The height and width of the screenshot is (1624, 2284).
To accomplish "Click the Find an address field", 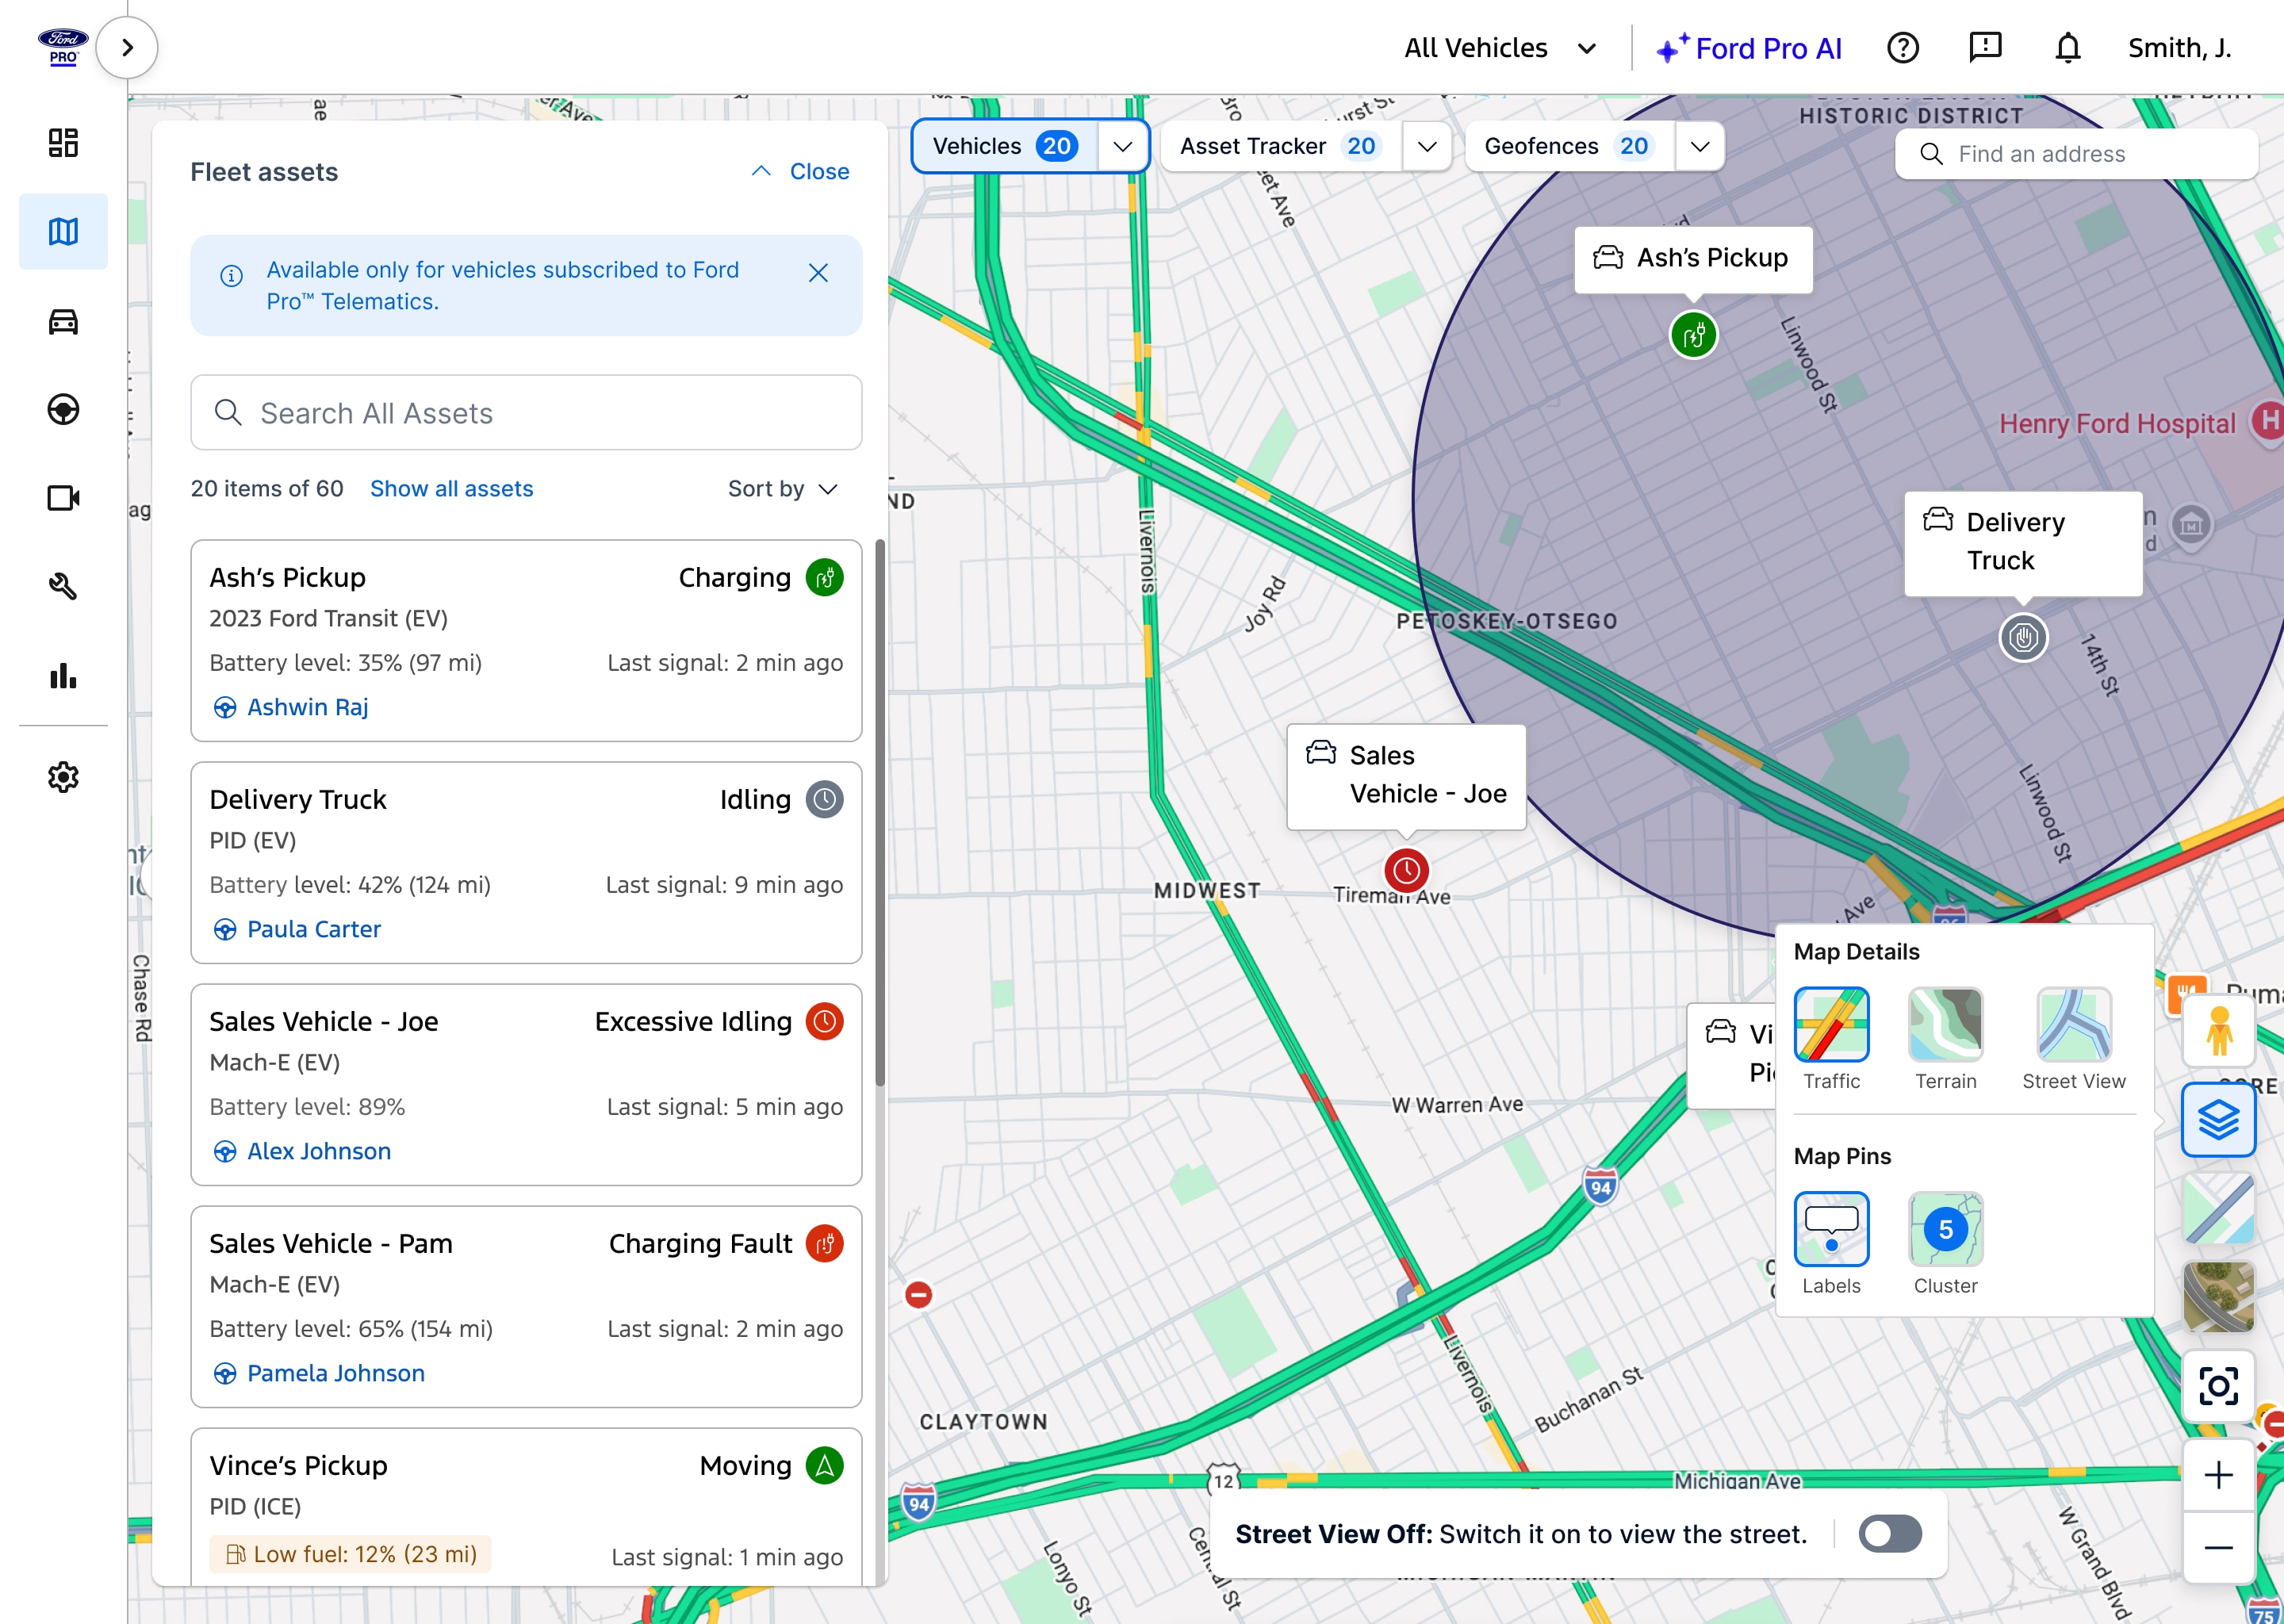I will point(2076,154).
